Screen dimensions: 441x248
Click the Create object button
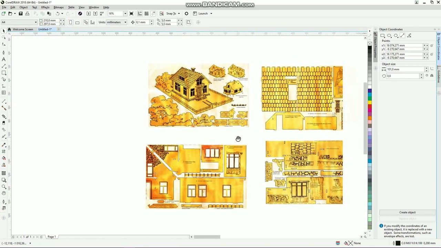coord(407,213)
